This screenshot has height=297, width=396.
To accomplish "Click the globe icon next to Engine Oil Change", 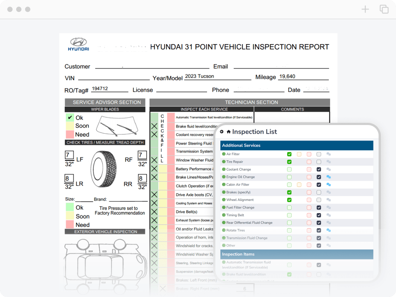I will pos(224,177).
